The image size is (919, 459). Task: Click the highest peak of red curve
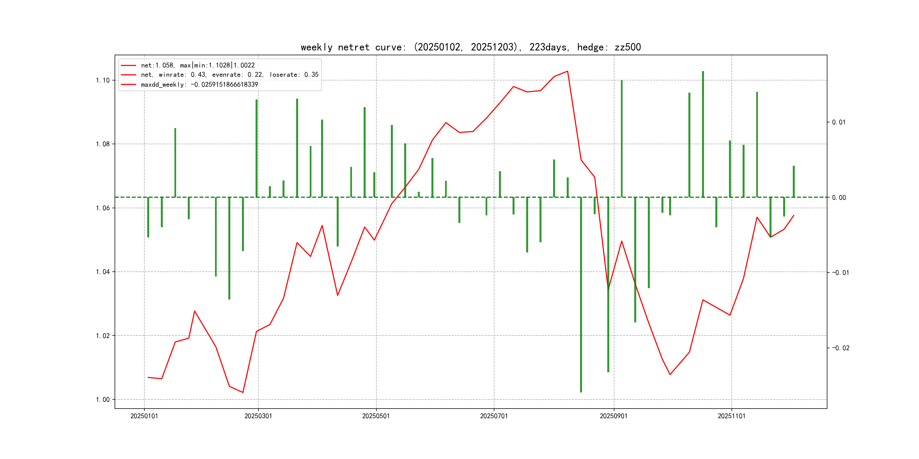click(567, 71)
